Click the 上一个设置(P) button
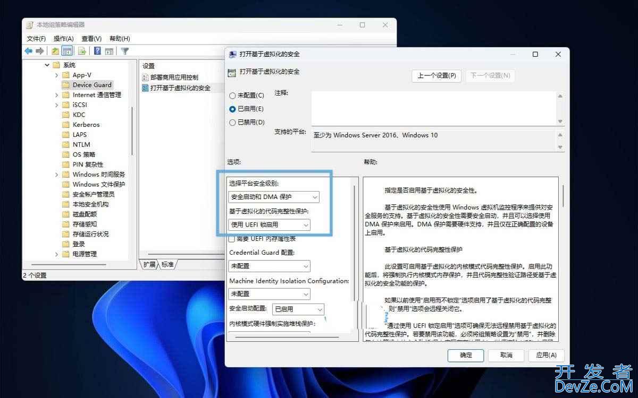This screenshot has width=638, height=398. point(436,75)
